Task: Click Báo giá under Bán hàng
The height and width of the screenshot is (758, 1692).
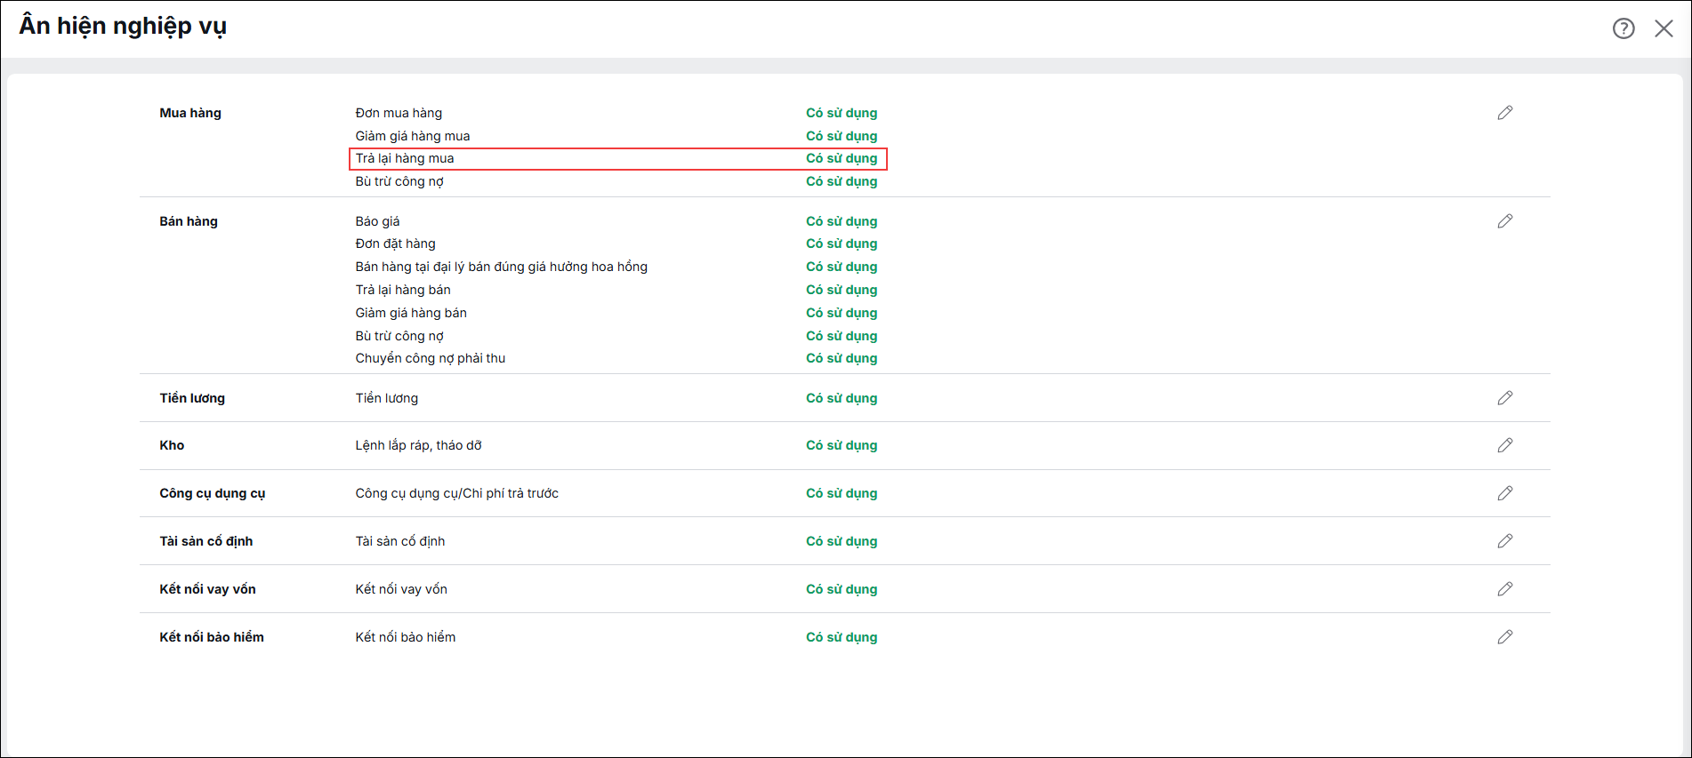Action: point(377,221)
